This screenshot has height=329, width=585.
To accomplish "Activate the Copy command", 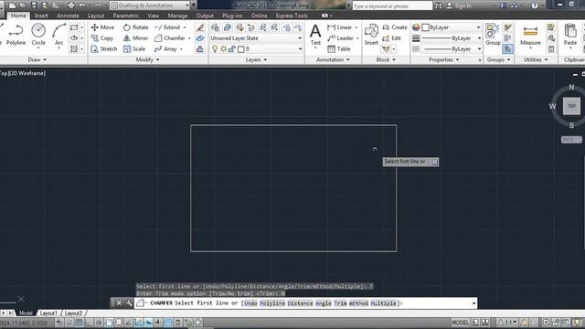I will [x=102, y=38].
